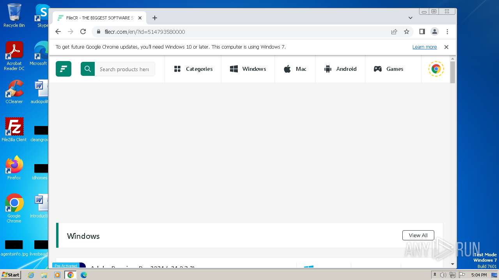The height and width of the screenshot is (280, 499).
Task: Select the FileCR browser tab
Action: click(x=99, y=18)
